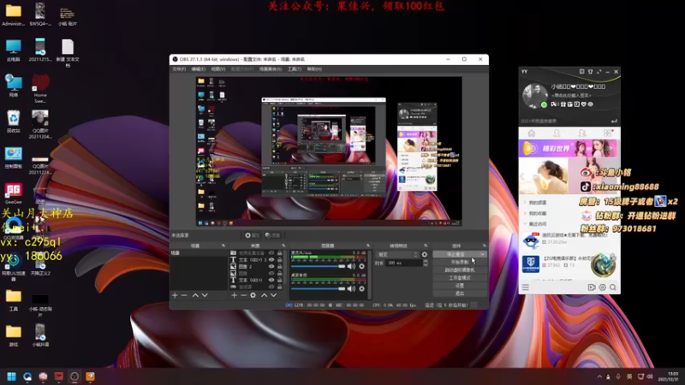Screen dimensions: 685x385
Task: Click the colorful banner in YY window
Action: [568, 148]
